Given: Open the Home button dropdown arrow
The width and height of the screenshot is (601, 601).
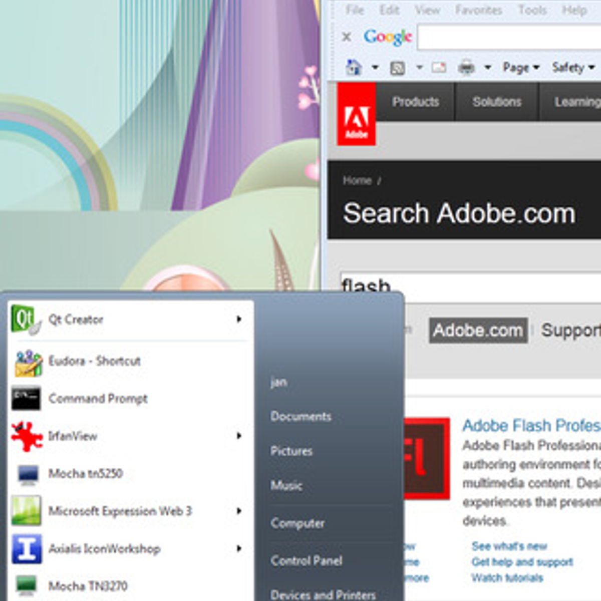Looking at the screenshot, I should coord(375,67).
